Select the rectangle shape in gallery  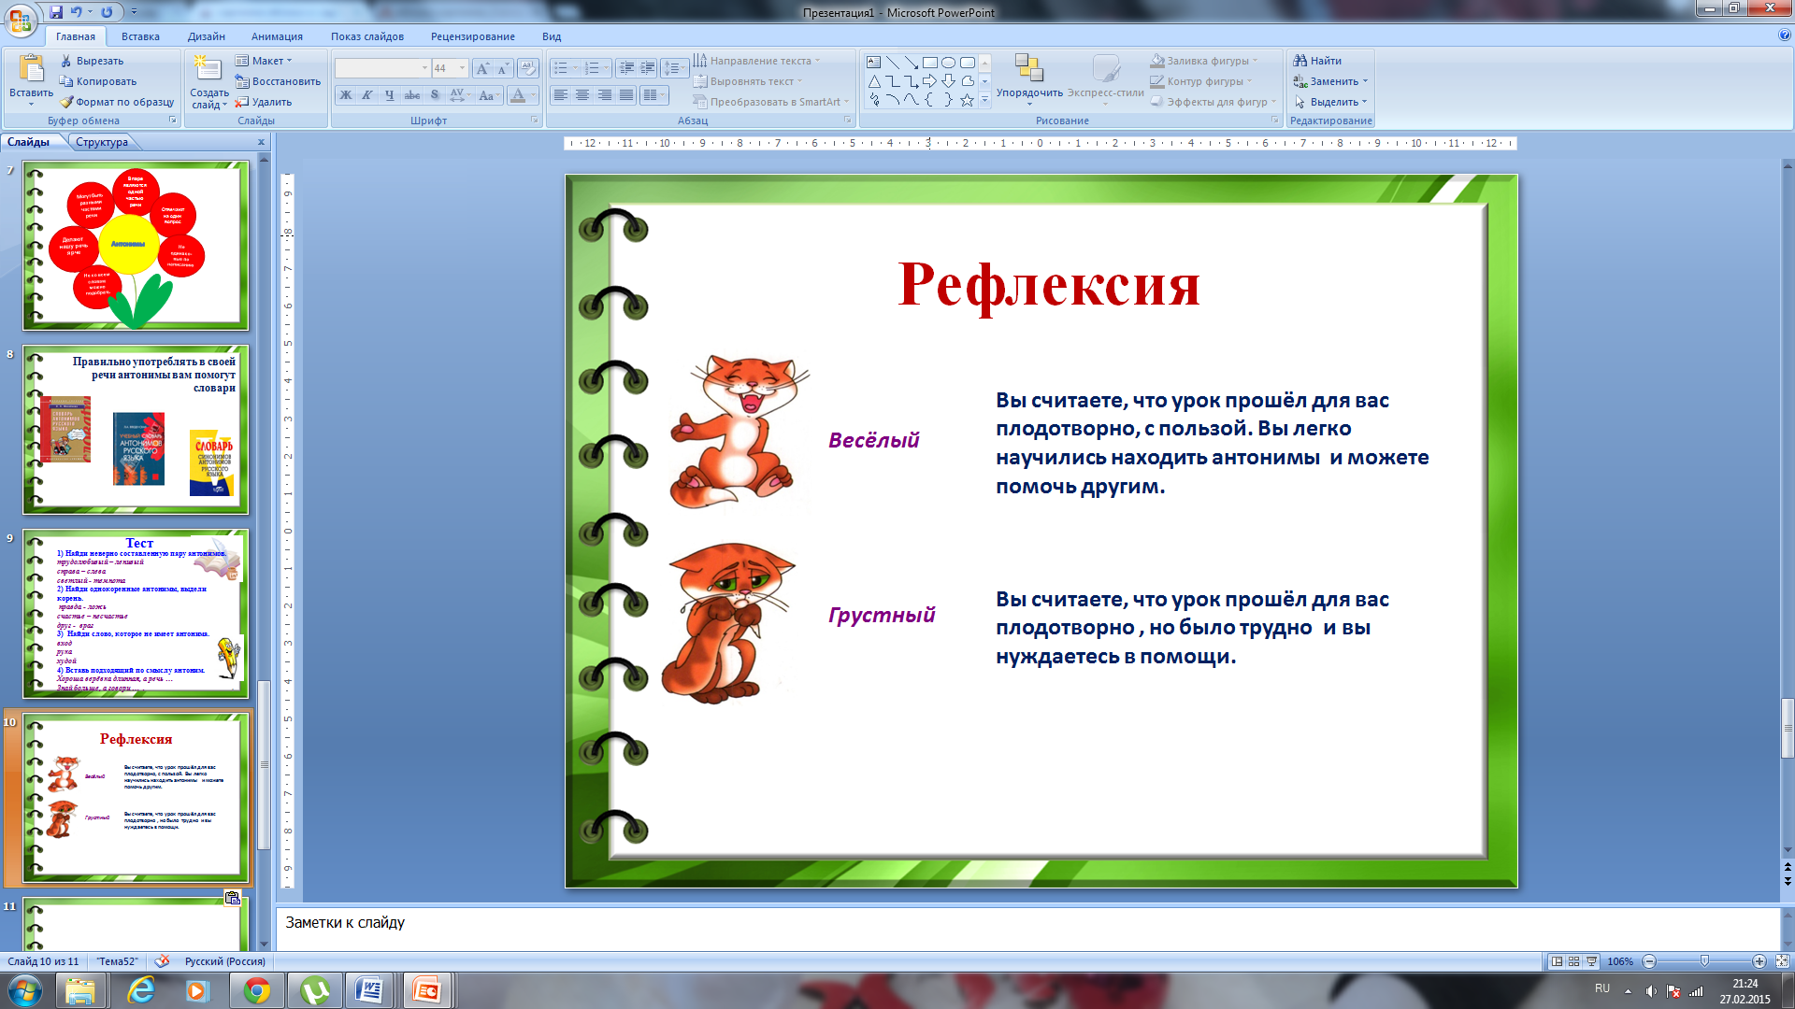point(929,63)
